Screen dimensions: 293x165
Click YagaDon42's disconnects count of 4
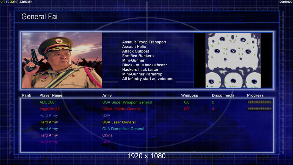pyautogui.click(x=213, y=109)
